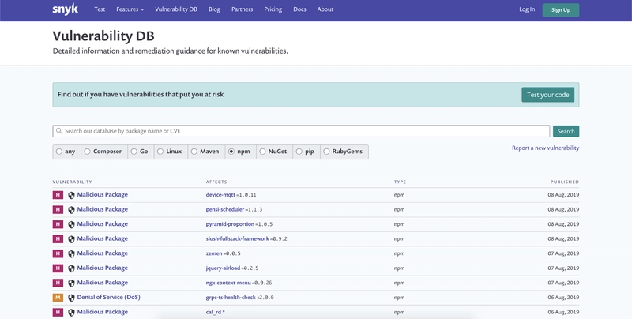Open Report a new vulnerability link
The height and width of the screenshot is (319, 632).
point(545,148)
